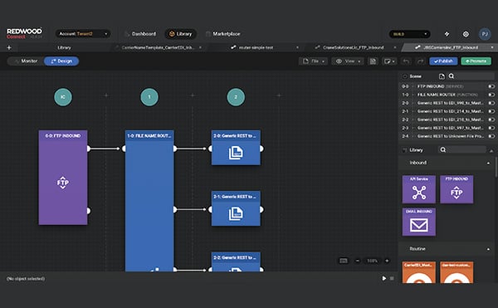Viewport: 498px width, 308px height.
Task: Toggle the 2-2 Generic REST scene switch
Action: coord(491,120)
